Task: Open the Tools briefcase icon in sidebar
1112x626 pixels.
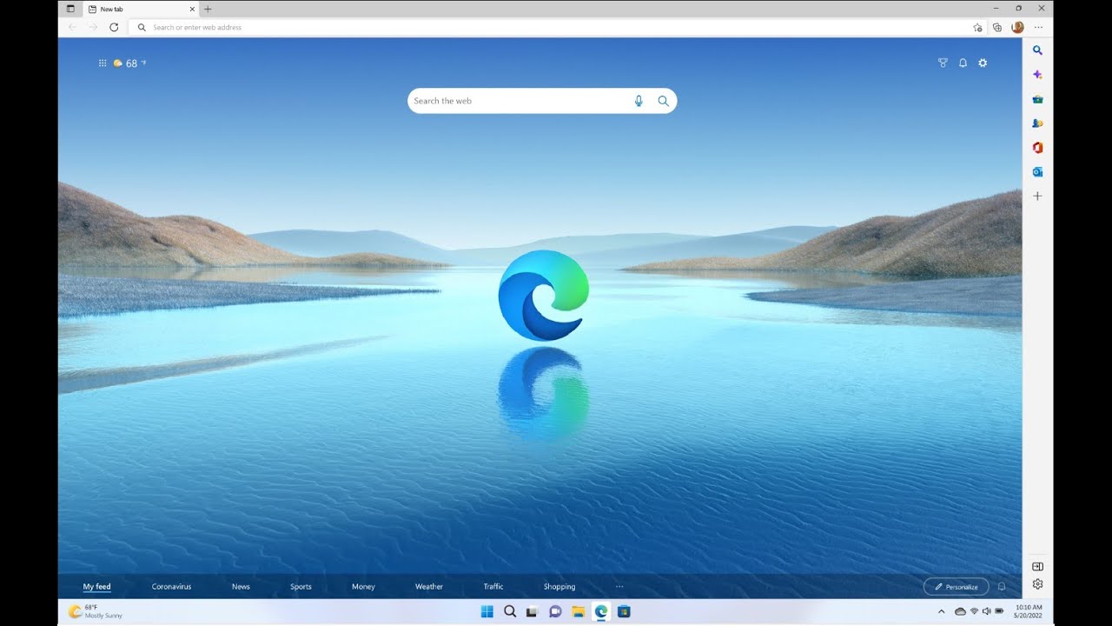Action: tap(1037, 99)
